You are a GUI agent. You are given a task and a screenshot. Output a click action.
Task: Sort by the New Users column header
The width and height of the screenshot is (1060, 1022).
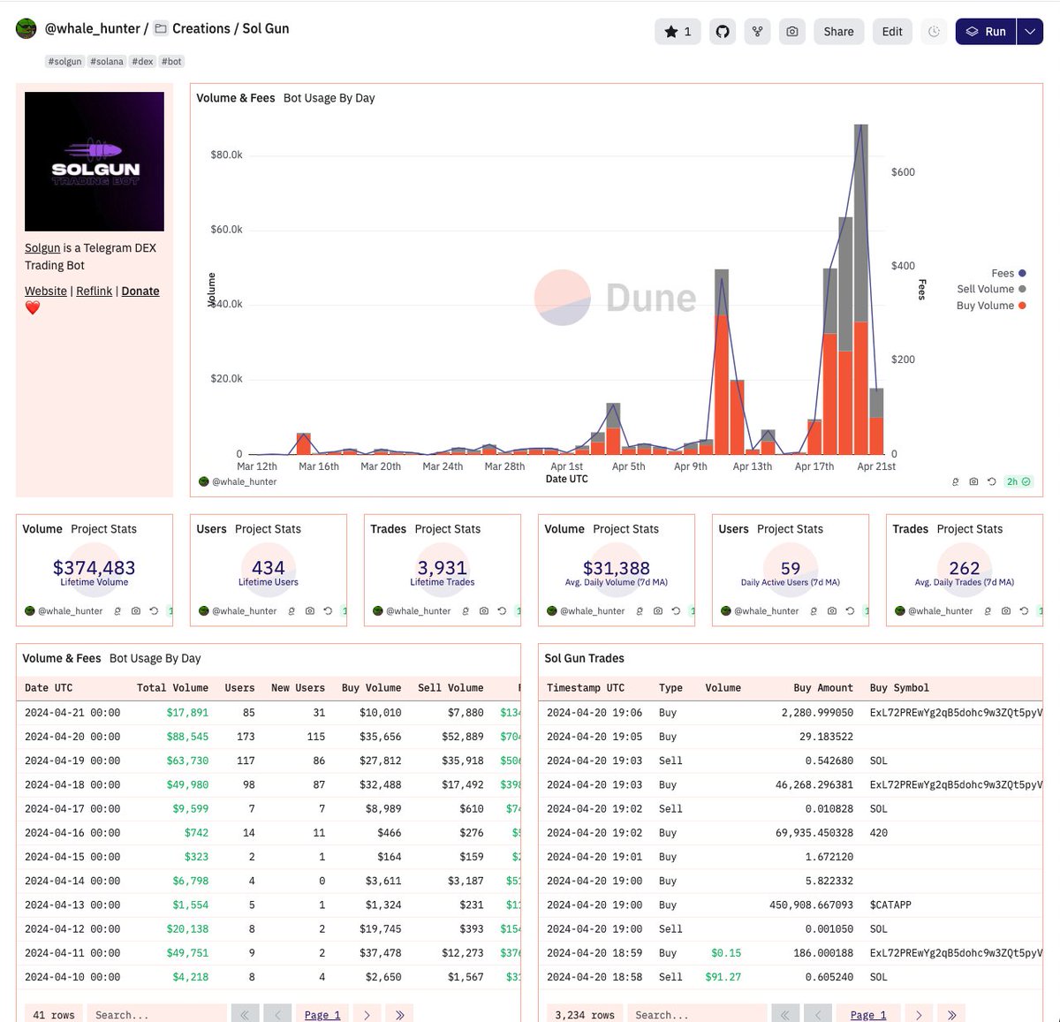pos(298,688)
